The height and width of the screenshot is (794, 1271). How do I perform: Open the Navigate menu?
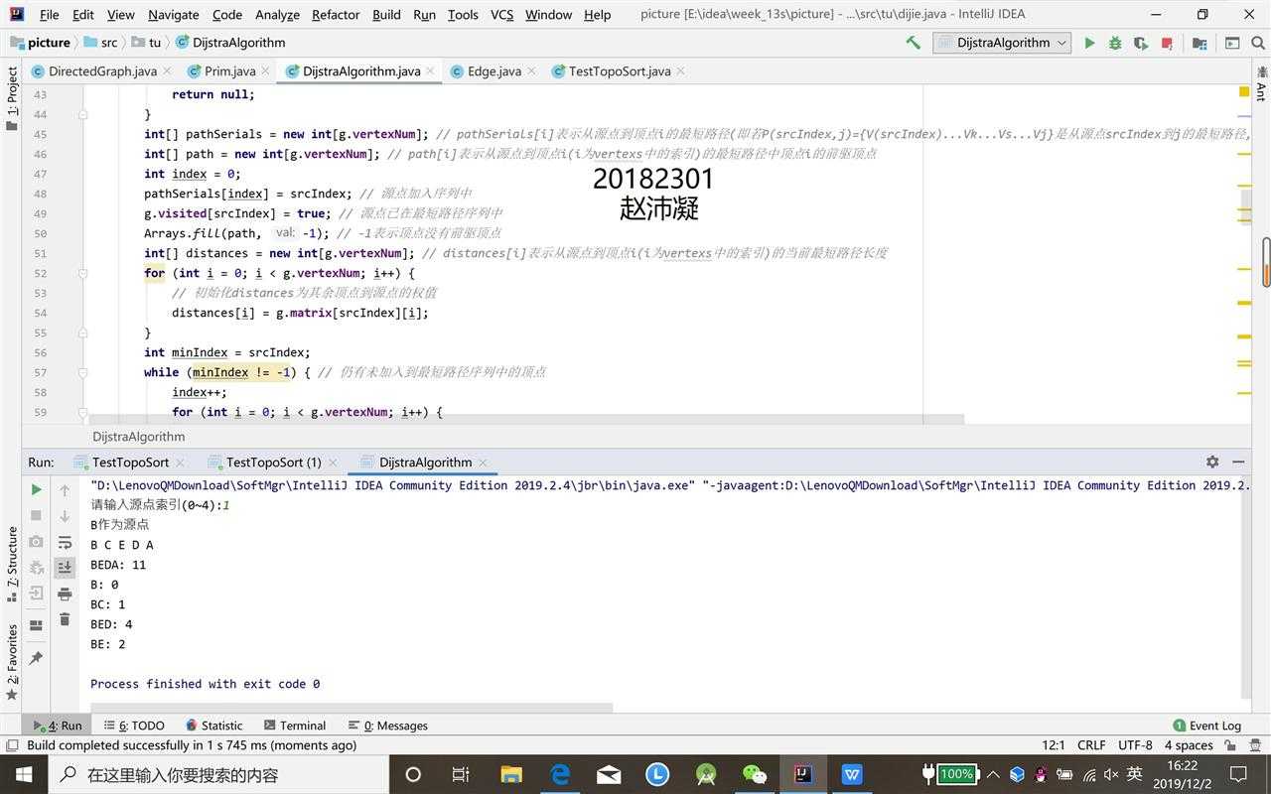[x=173, y=14]
